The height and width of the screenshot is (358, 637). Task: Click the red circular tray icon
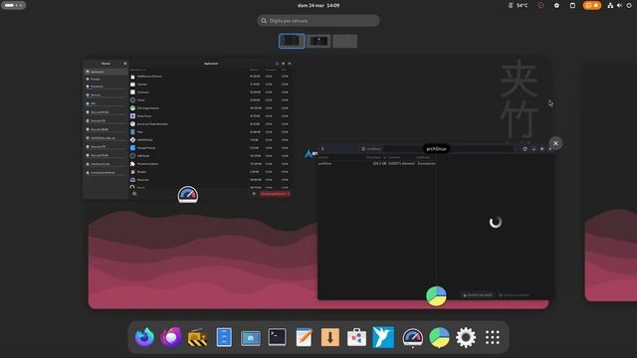(540, 5)
